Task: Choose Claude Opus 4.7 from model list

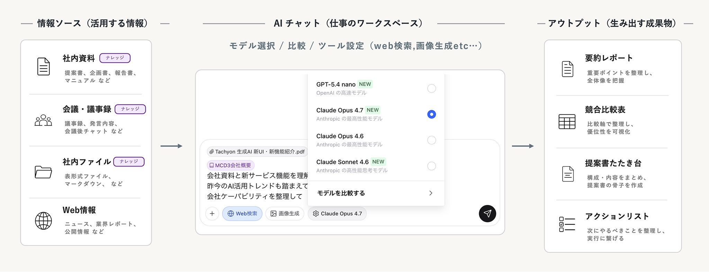Action: point(376,114)
